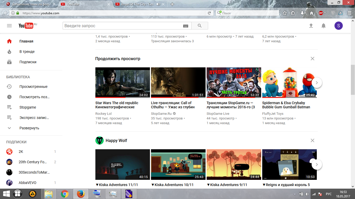
Task: Go back with the Firefox back arrow
Action: coord(5,13)
